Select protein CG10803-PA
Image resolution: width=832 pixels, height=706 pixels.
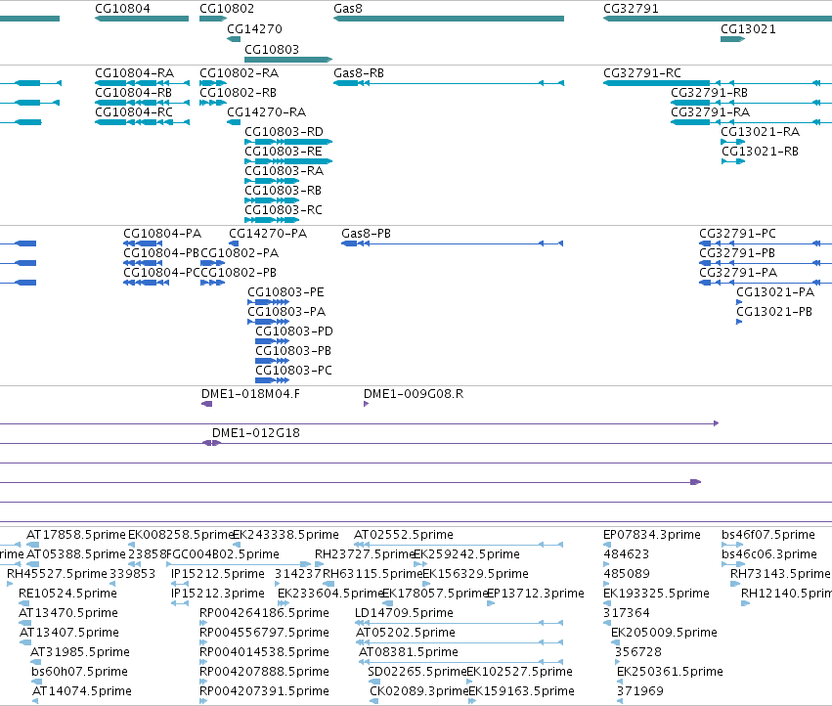pos(269,323)
